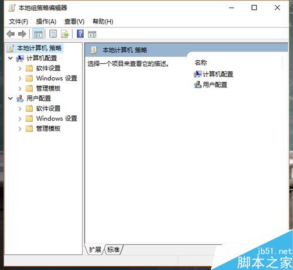
Task: Open the 查看(V) menu
Action: (x=74, y=22)
